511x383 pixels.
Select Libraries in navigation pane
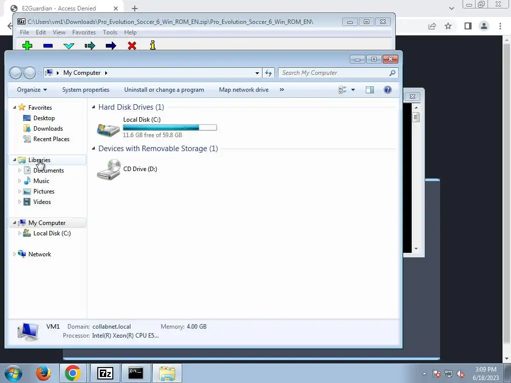click(x=39, y=160)
